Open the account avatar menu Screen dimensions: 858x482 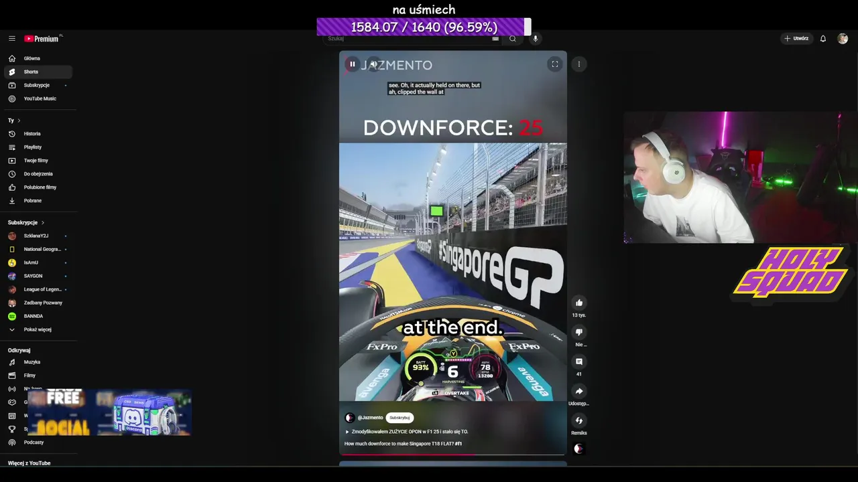pyautogui.click(x=843, y=39)
